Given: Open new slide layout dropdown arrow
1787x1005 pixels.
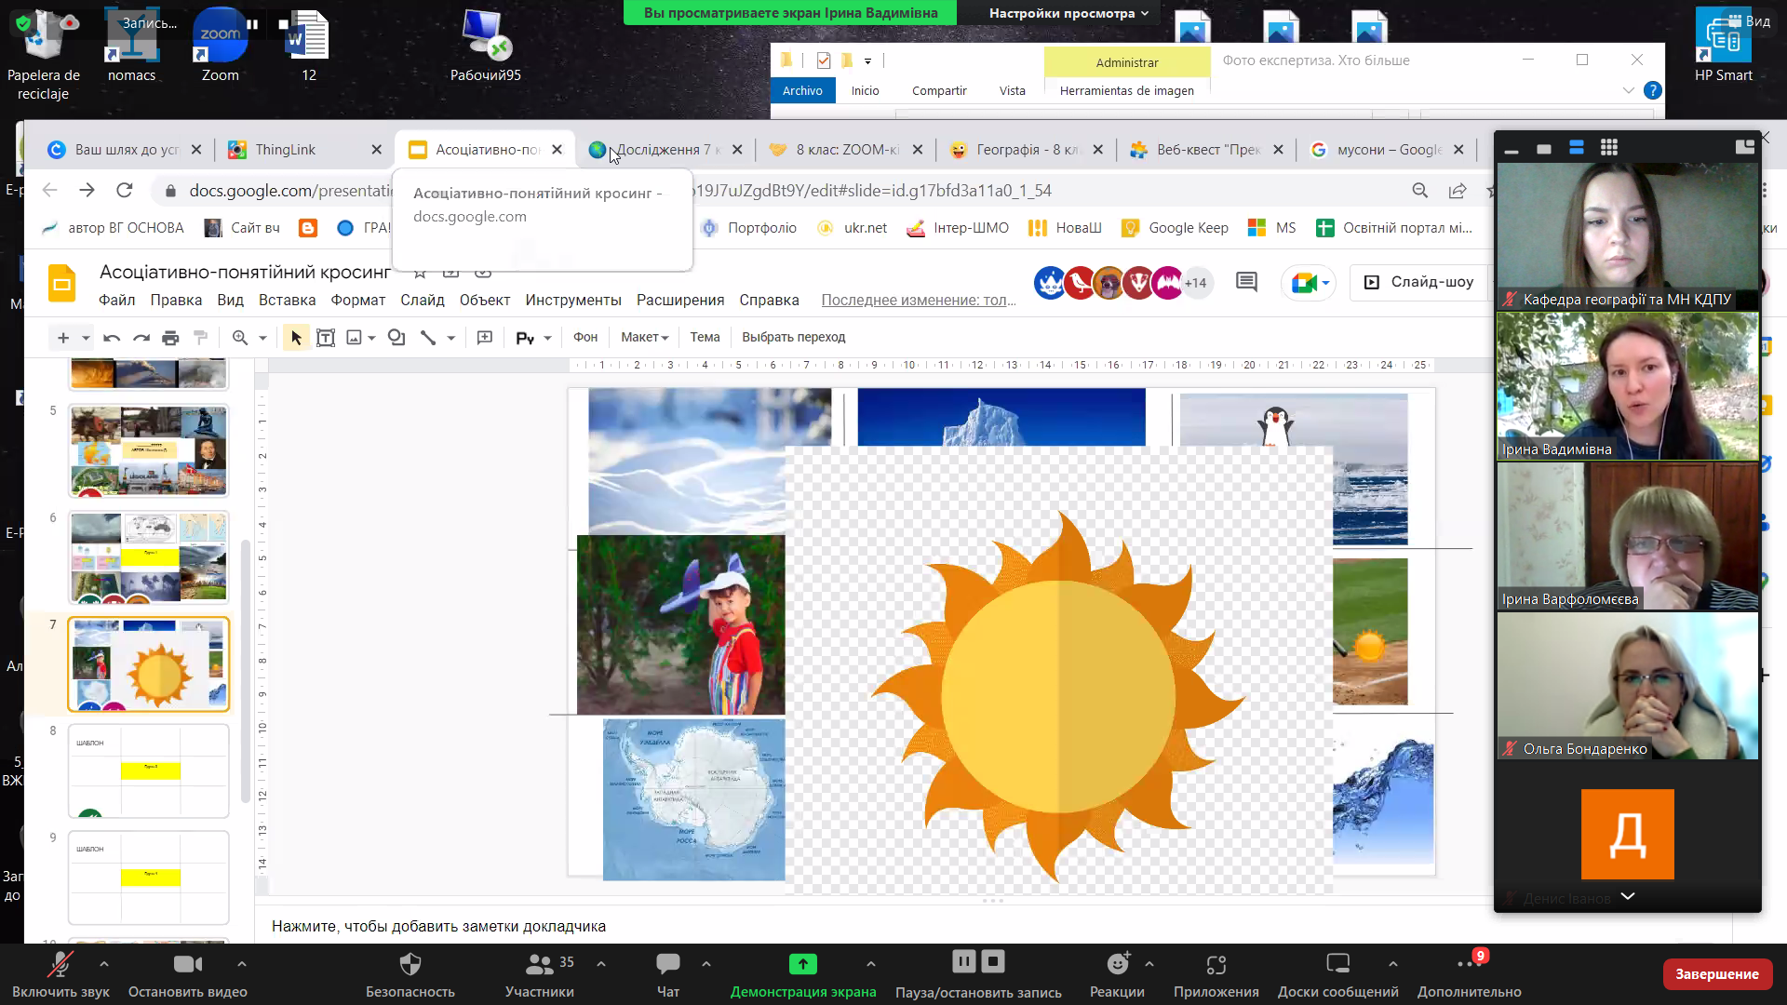Looking at the screenshot, I should (86, 338).
